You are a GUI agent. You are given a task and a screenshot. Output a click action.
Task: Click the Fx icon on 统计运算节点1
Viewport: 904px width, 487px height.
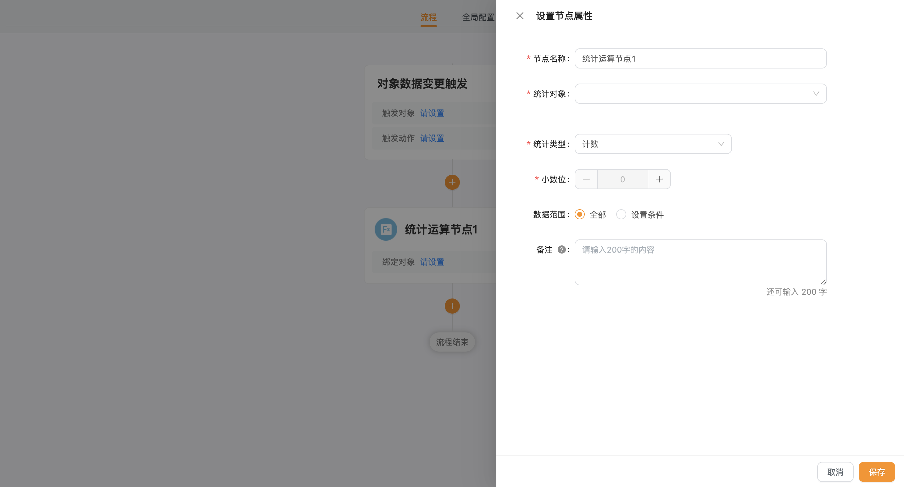coord(386,229)
